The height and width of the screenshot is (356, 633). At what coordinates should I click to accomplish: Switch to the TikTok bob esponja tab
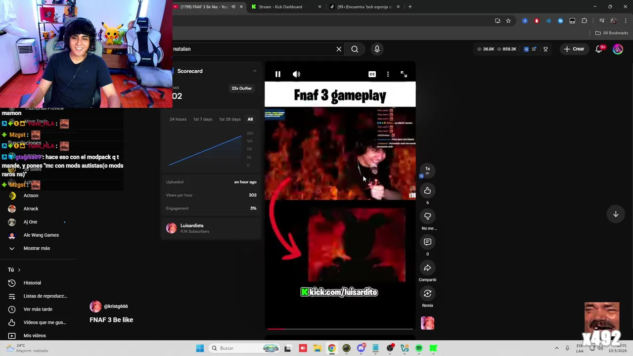tap(364, 7)
